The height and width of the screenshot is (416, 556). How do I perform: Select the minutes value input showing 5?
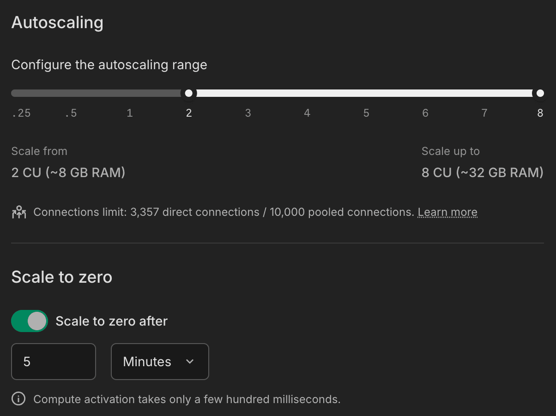[x=53, y=362]
